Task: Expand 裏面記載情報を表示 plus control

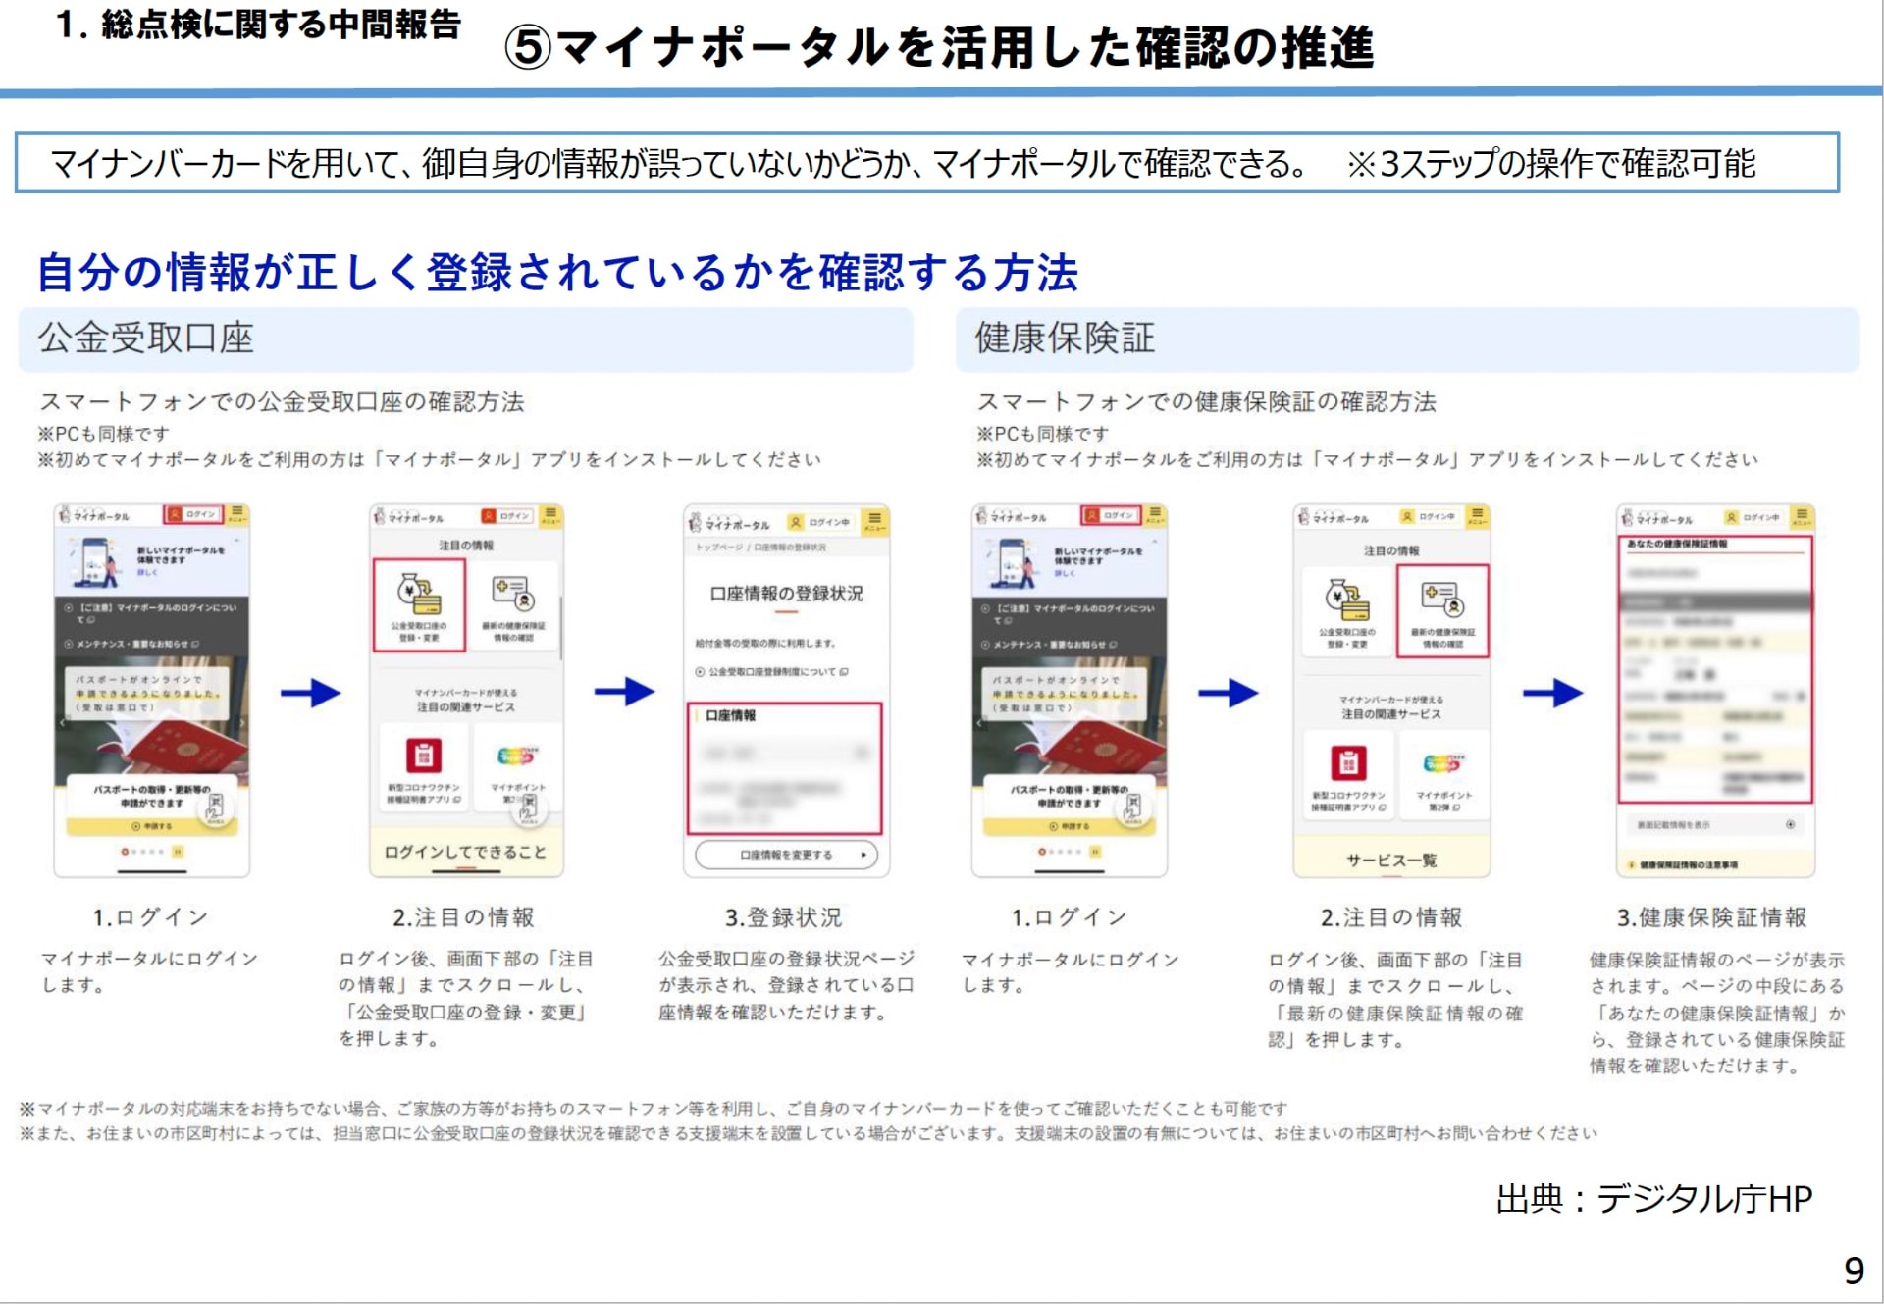Action: point(1790,824)
